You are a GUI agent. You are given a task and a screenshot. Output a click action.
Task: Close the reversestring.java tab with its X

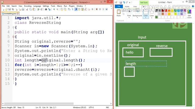(18, 14)
